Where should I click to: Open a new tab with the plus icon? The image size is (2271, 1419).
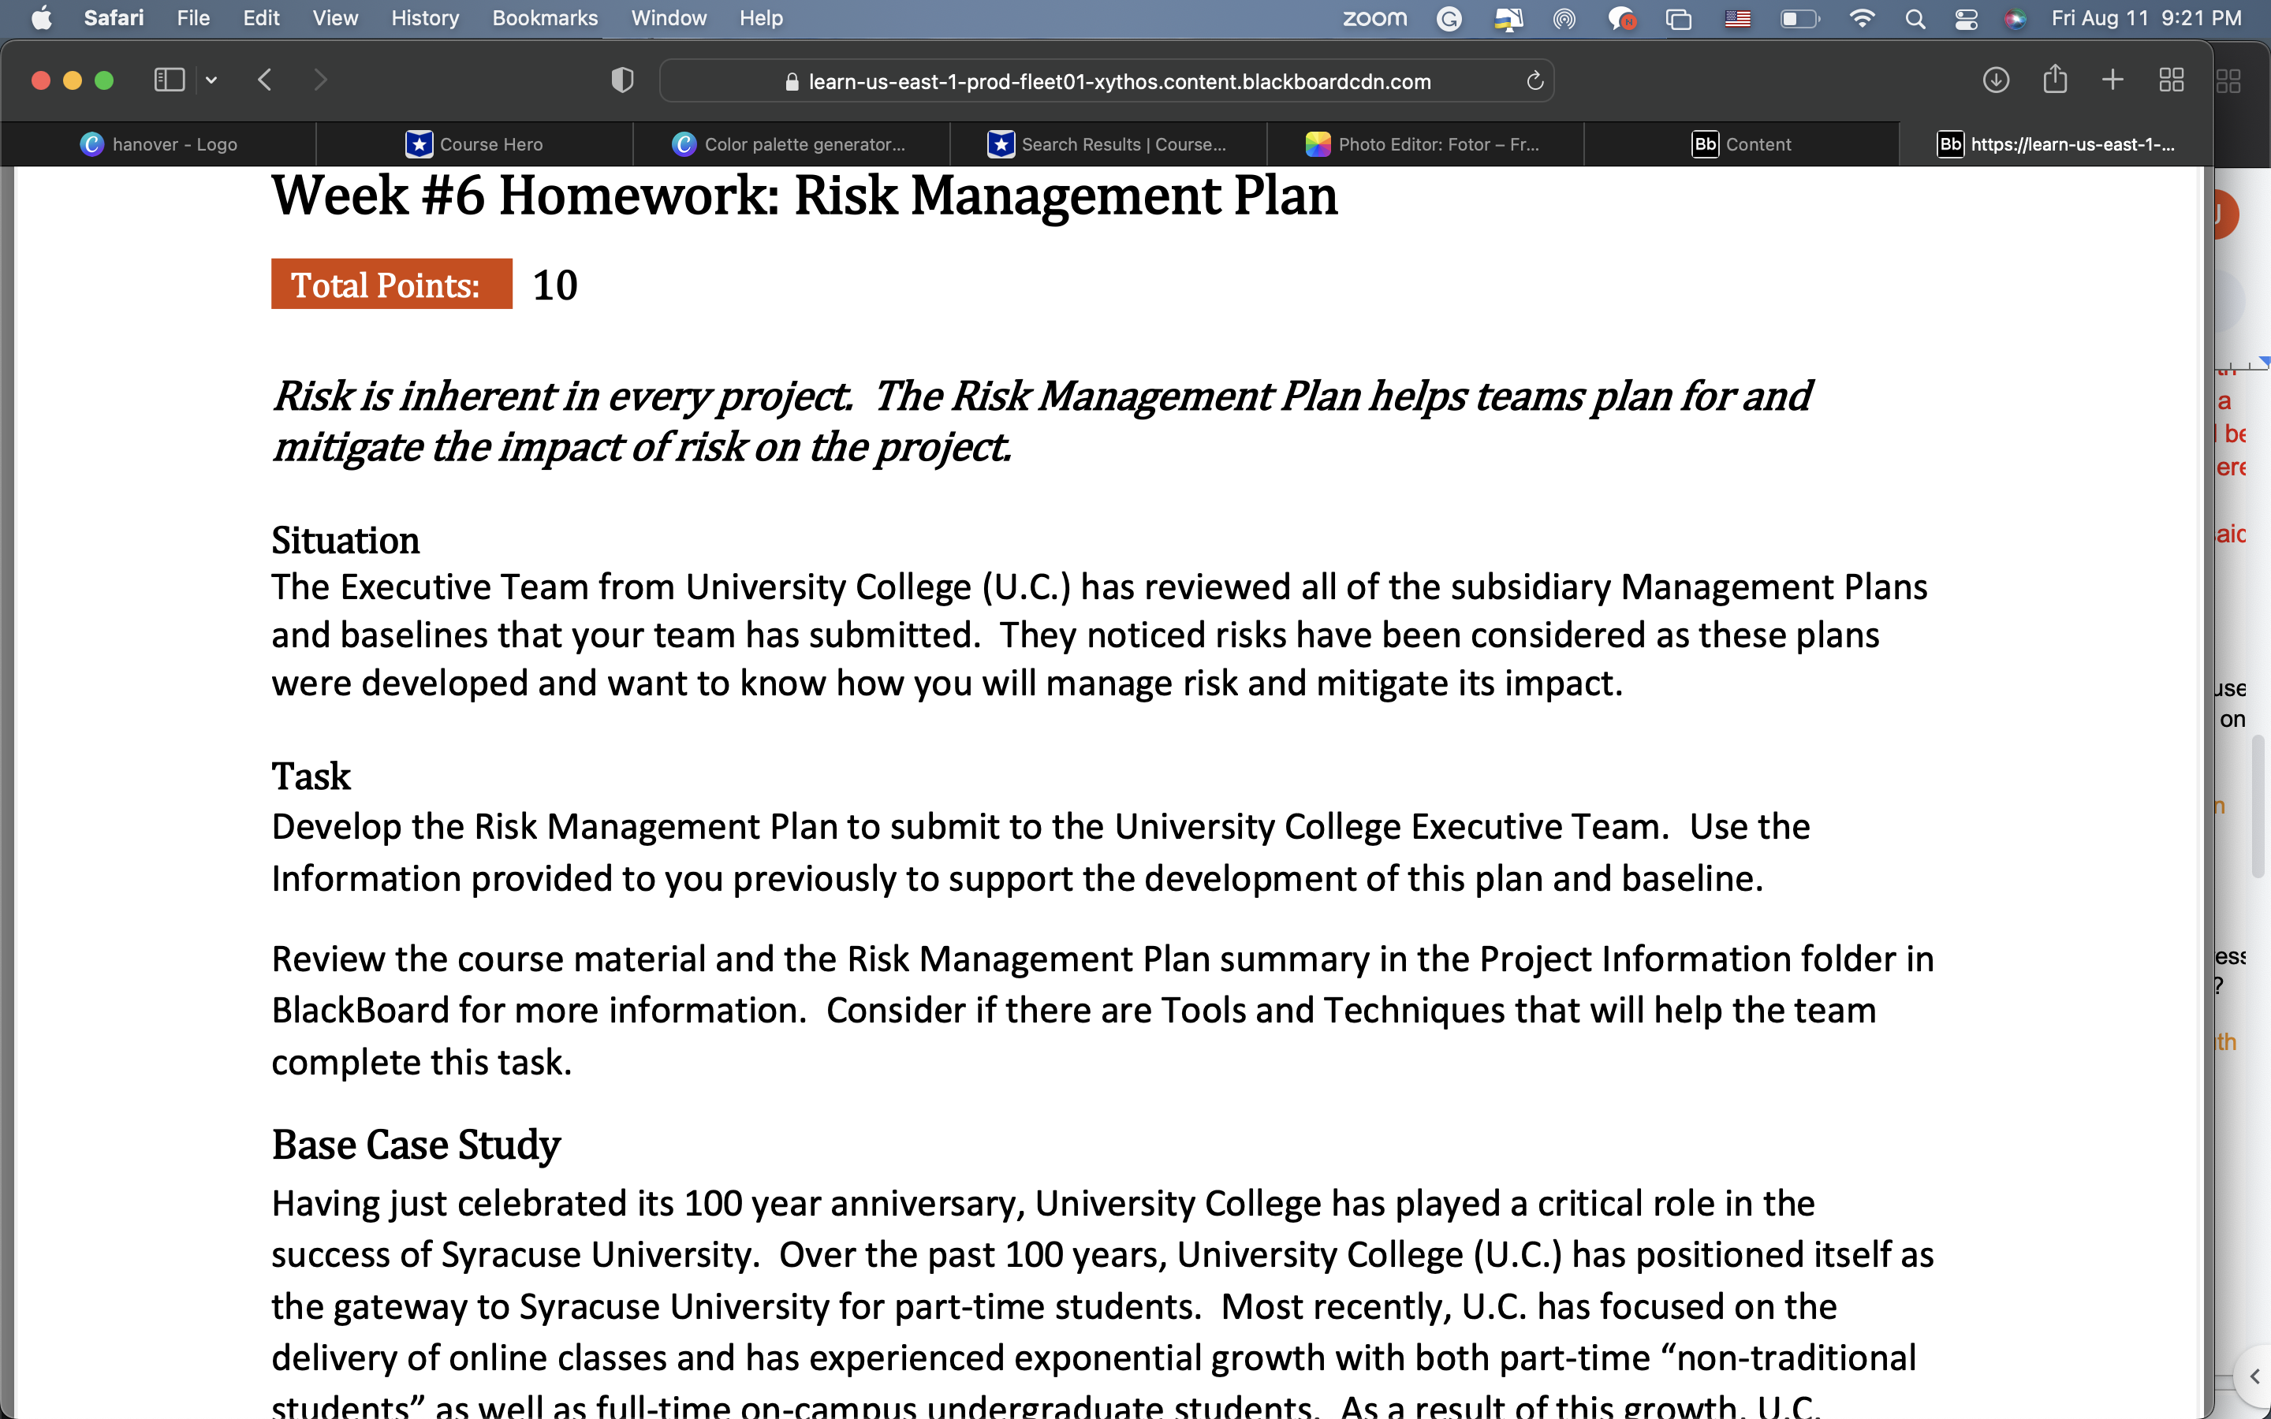pyautogui.click(x=2113, y=80)
